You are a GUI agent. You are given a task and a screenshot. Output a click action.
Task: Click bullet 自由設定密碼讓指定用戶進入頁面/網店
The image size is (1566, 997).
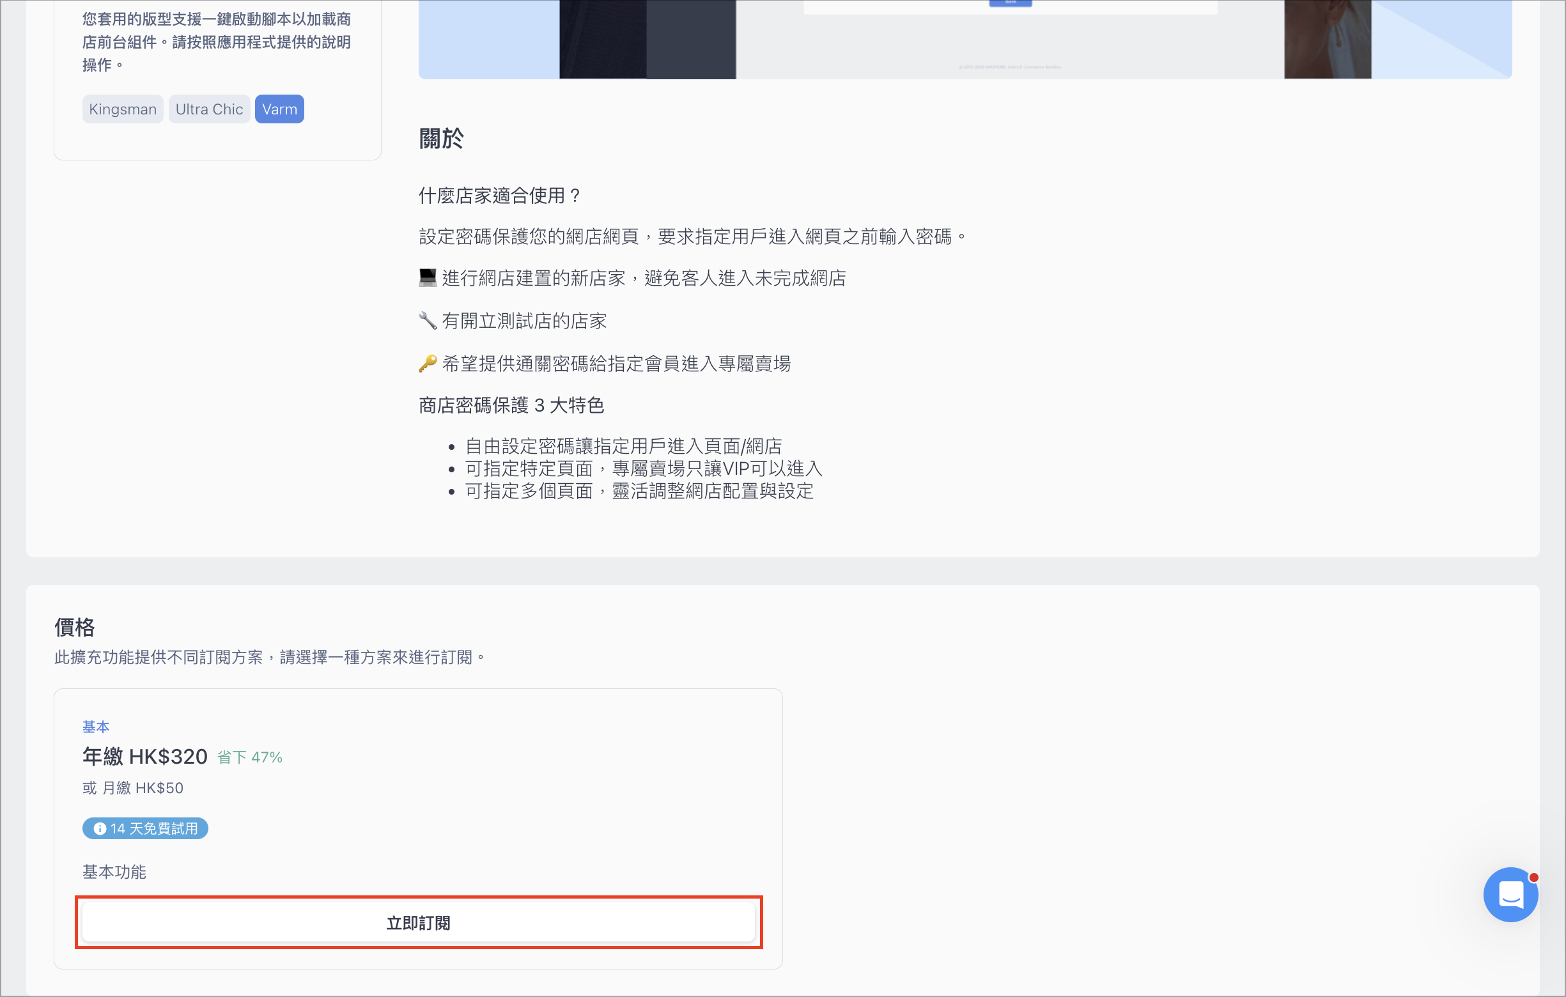(x=623, y=446)
